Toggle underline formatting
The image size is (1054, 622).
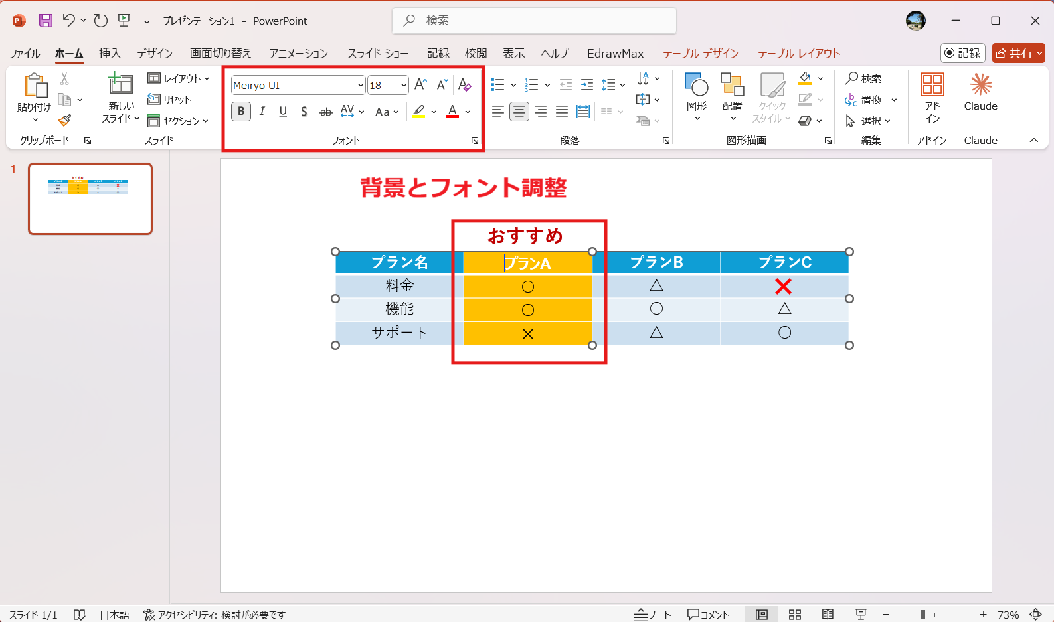click(x=283, y=112)
